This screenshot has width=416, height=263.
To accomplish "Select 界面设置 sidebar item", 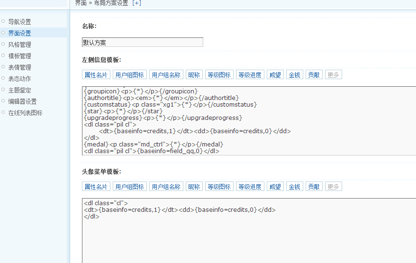I will (19, 33).
